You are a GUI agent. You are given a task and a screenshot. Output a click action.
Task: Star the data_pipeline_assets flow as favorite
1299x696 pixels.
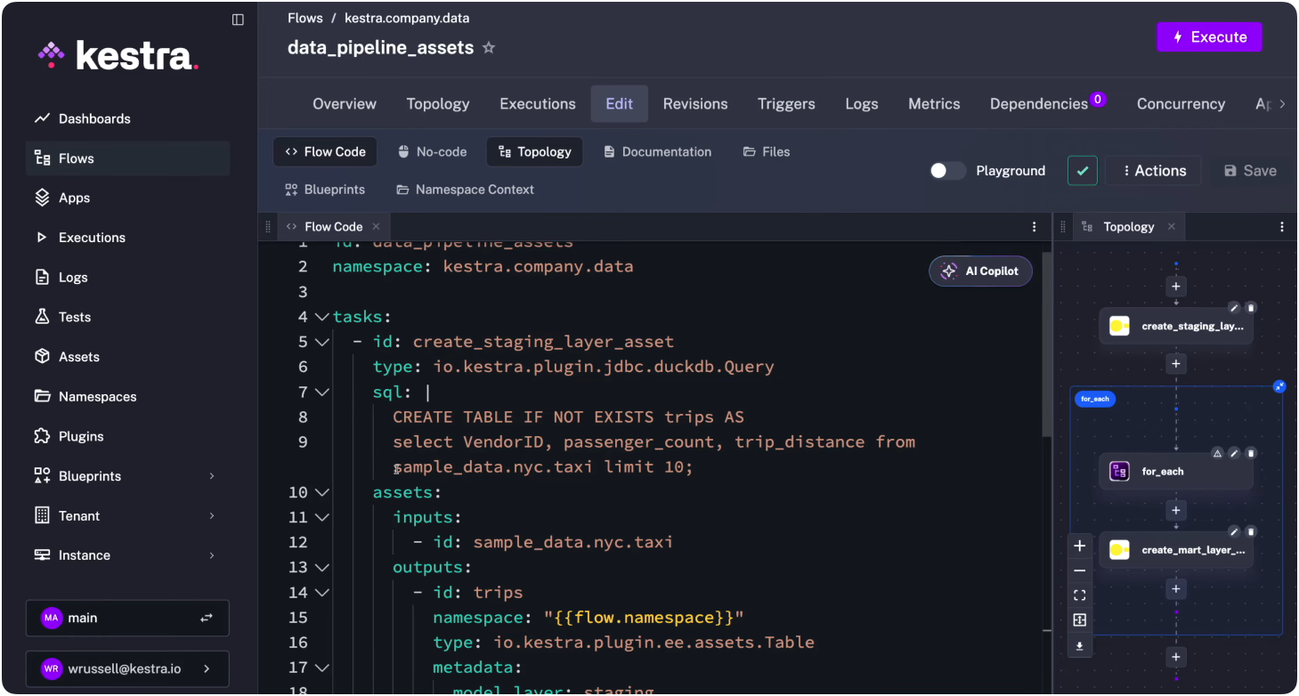click(x=489, y=48)
